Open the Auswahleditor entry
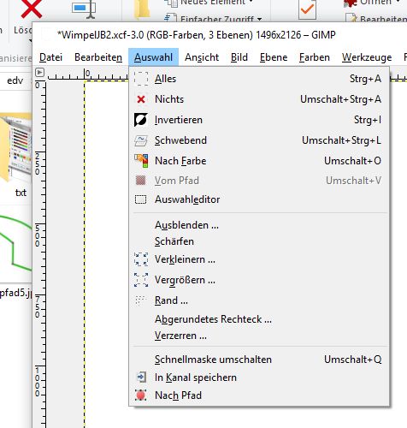The width and height of the screenshot is (407, 428). coord(259,199)
